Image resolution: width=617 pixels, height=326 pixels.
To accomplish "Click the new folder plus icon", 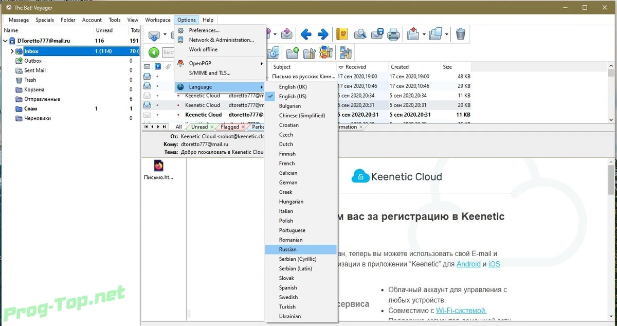I will pos(293,52).
